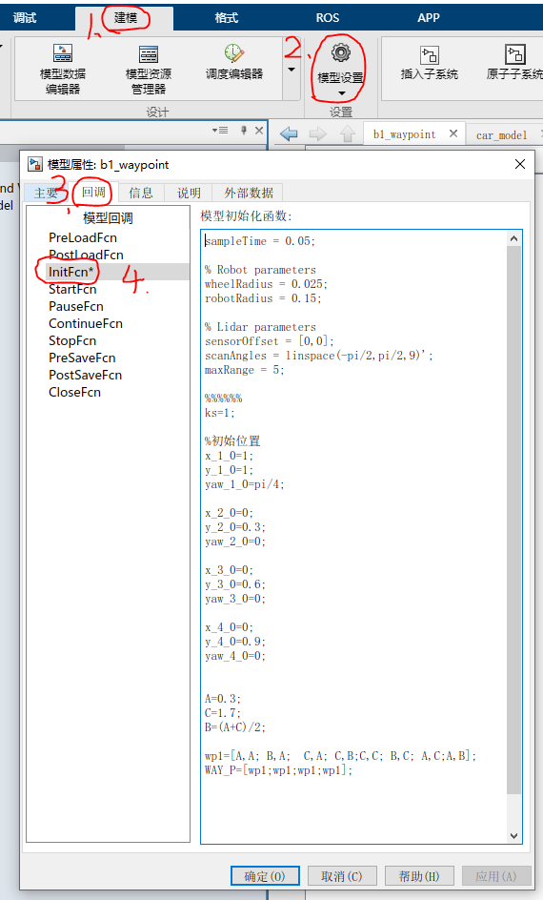The height and width of the screenshot is (900, 543).
Task: Pin the side panel with pushpin icon
Action: point(244,131)
